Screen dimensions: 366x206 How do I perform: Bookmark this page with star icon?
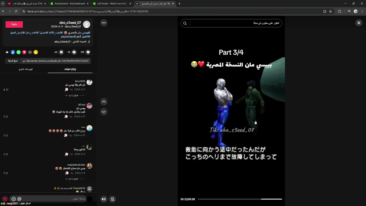(331, 11)
